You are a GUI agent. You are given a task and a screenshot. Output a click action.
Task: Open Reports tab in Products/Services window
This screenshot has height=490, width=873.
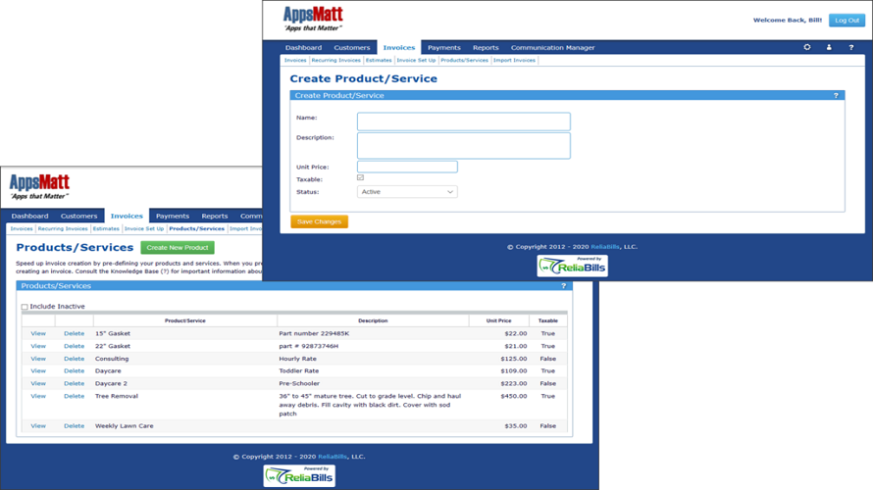tap(215, 216)
